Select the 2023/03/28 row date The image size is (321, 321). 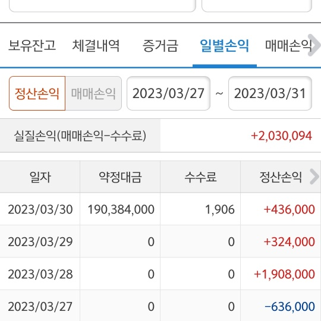coord(40,274)
